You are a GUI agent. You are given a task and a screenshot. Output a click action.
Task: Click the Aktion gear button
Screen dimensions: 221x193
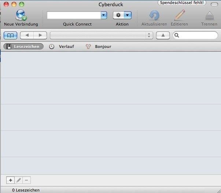[118, 15]
